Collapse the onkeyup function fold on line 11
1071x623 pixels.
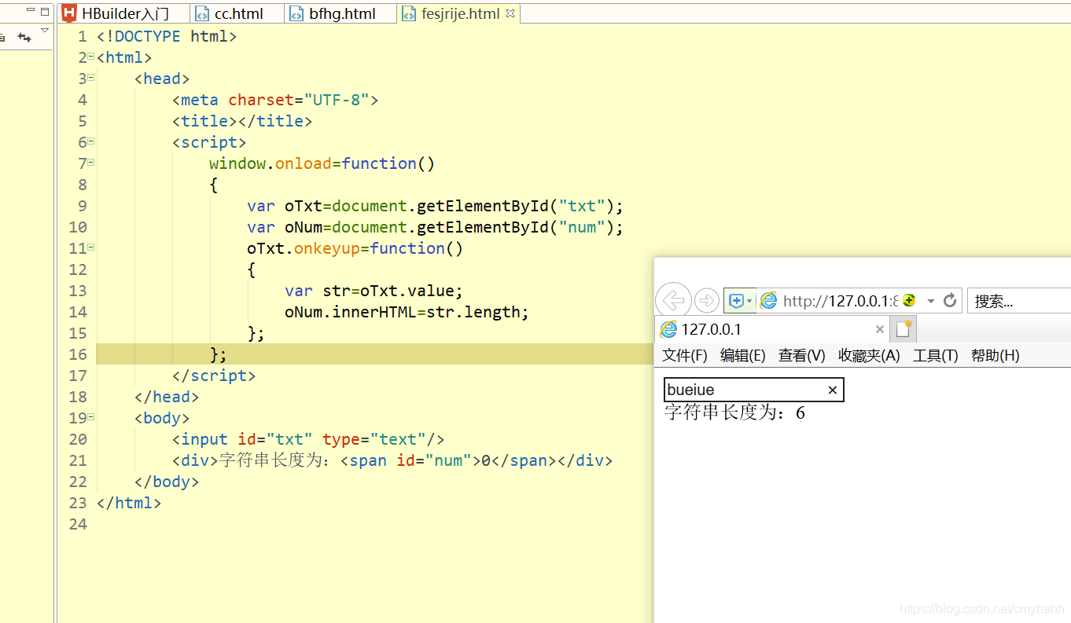(x=91, y=247)
